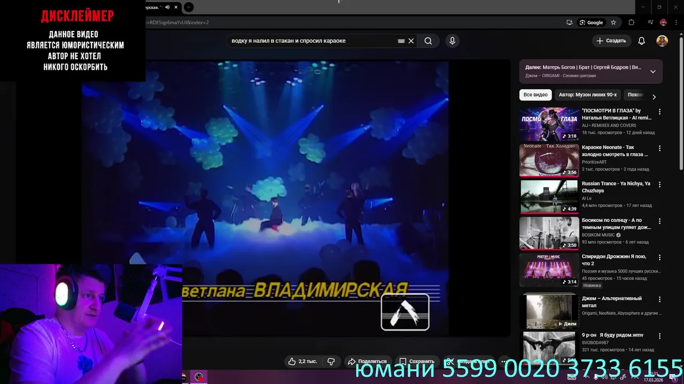
Task: Open more actions ellipsis below video
Action: pyautogui.click(x=503, y=361)
